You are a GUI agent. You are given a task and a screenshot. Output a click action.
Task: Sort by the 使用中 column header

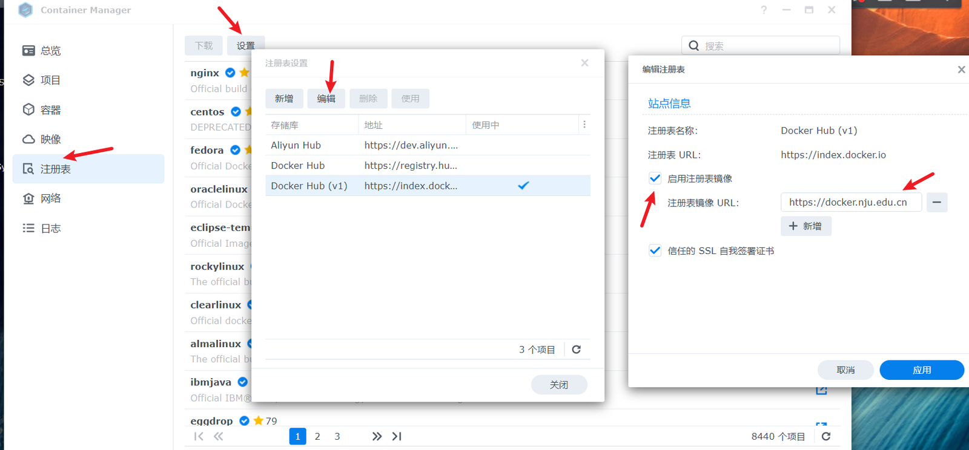tap(522, 125)
